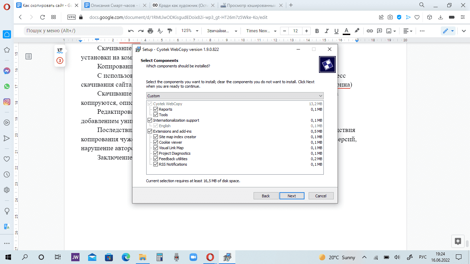Click the Print icon in Docs toolbar

click(150, 31)
